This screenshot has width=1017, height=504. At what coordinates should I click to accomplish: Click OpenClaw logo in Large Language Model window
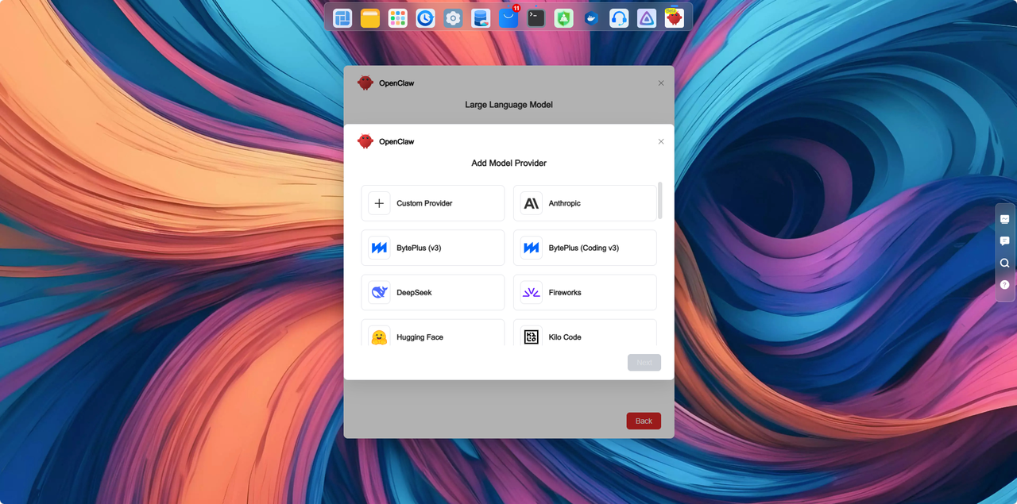click(x=365, y=83)
